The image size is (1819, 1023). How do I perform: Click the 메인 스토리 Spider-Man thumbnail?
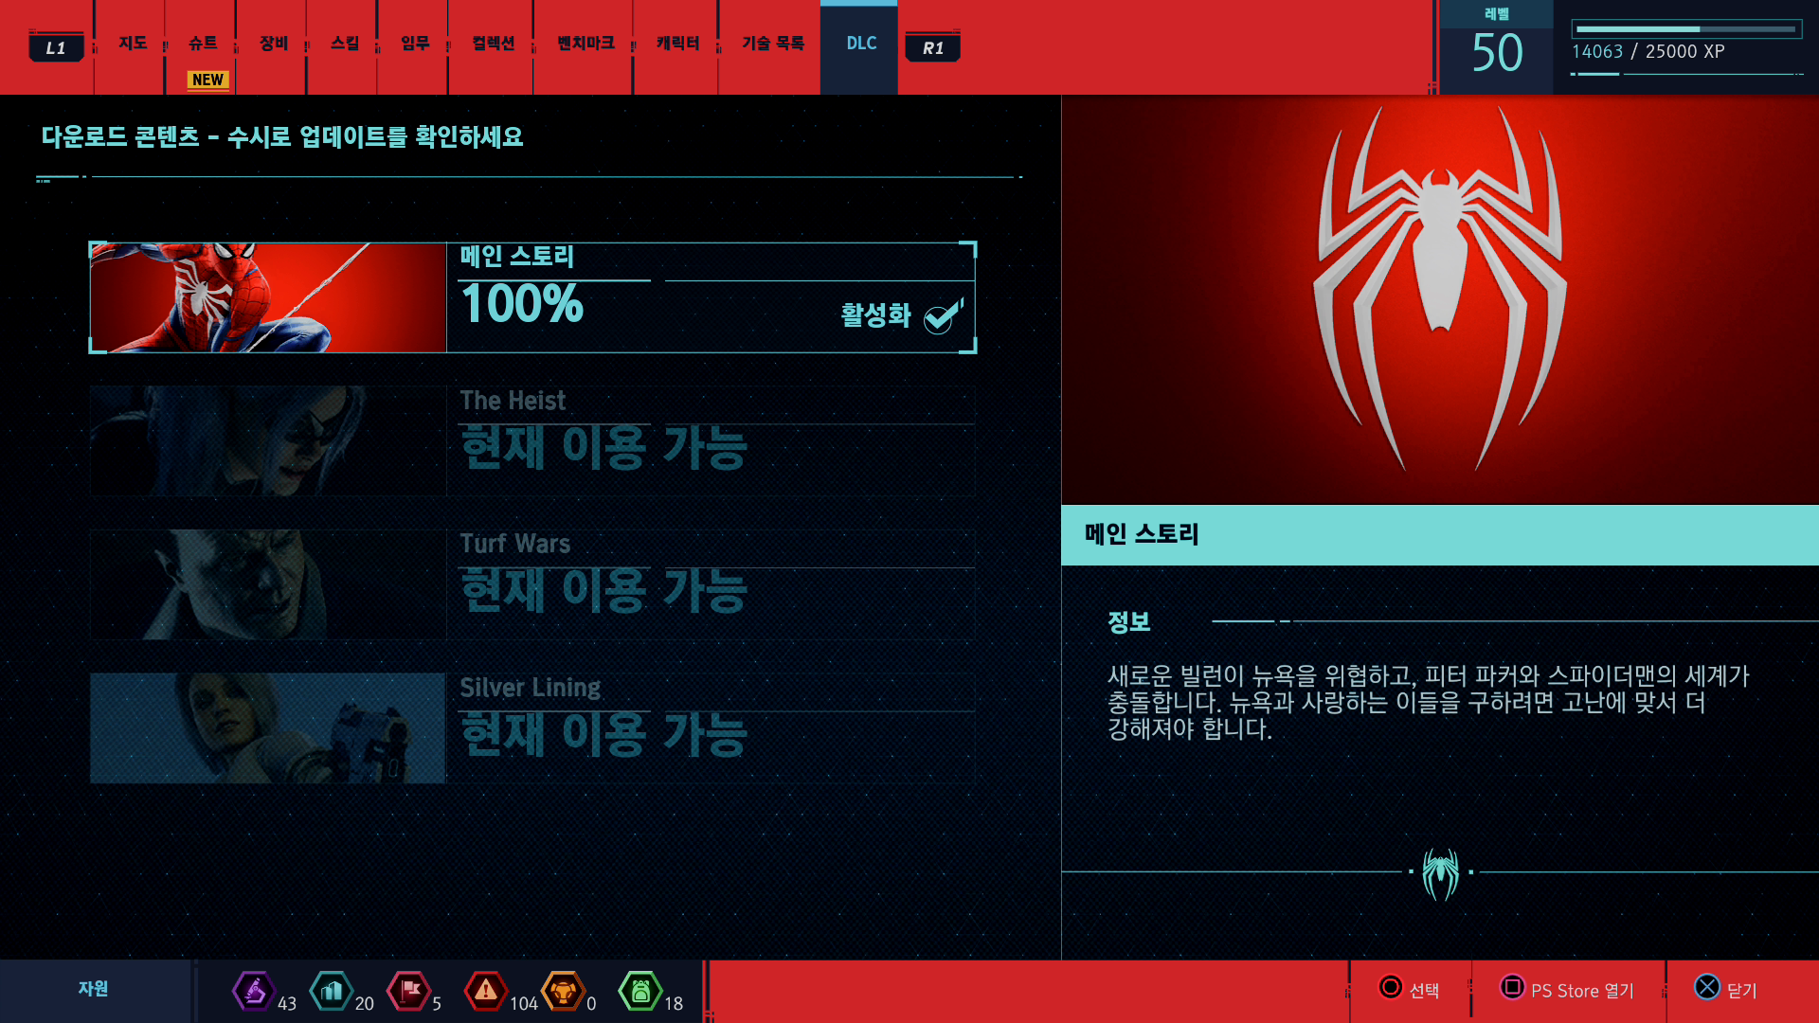[267, 297]
